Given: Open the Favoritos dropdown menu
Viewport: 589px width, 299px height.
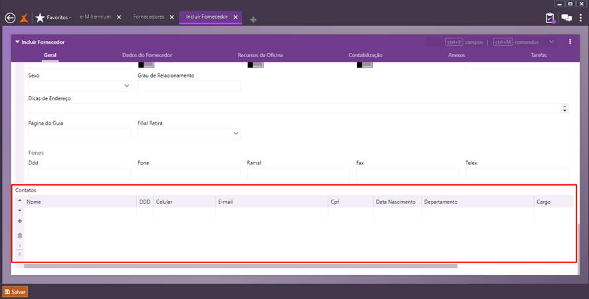Looking at the screenshot, I should [x=59, y=18].
